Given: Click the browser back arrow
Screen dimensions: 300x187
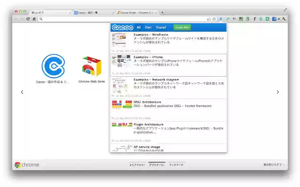Looking at the screenshot, I should tap(16, 19).
